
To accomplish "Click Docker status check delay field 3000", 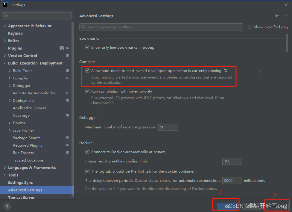I will pyautogui.click(x=232, y=180).
